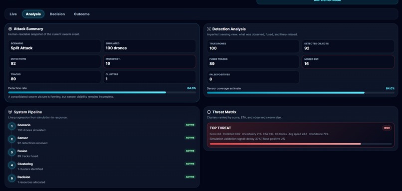The width and height of the screenshot is (402, 191).
Task: Select step 5 circle for Decision
Action: (12, 178)
